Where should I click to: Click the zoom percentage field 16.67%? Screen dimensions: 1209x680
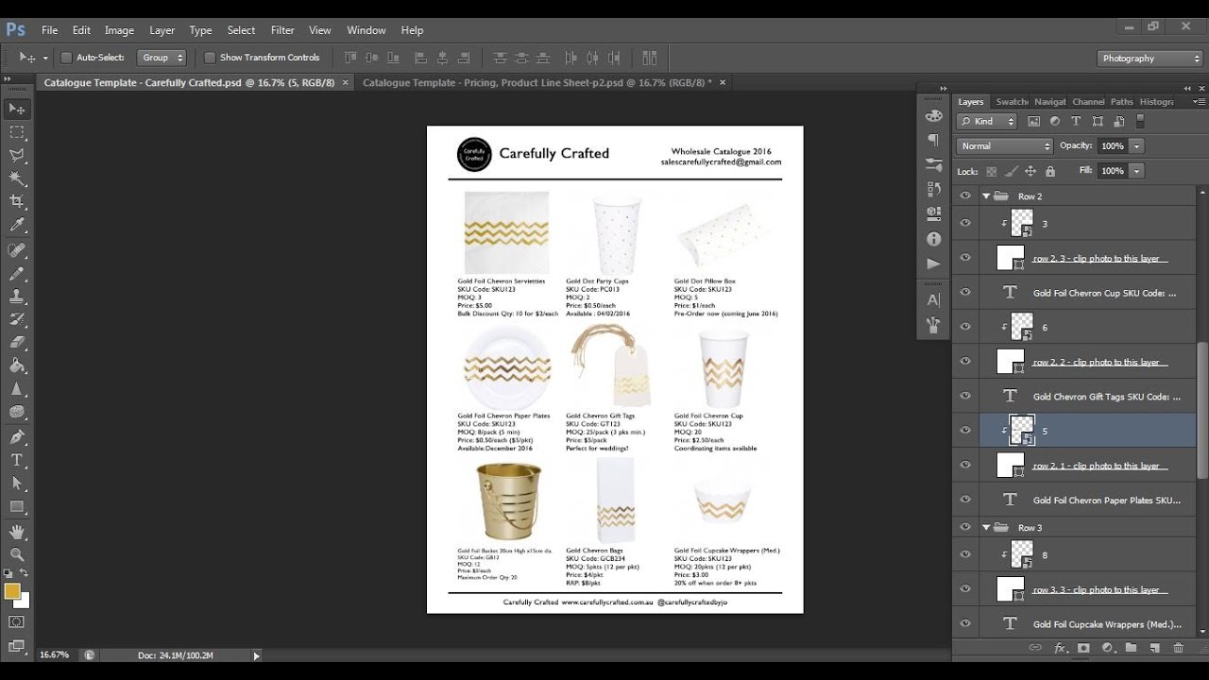(x=54, y=654)
